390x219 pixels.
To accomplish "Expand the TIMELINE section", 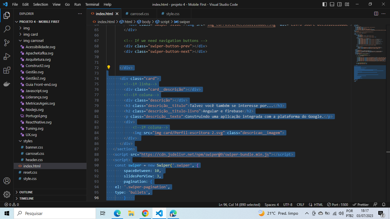I will [50, 198].
